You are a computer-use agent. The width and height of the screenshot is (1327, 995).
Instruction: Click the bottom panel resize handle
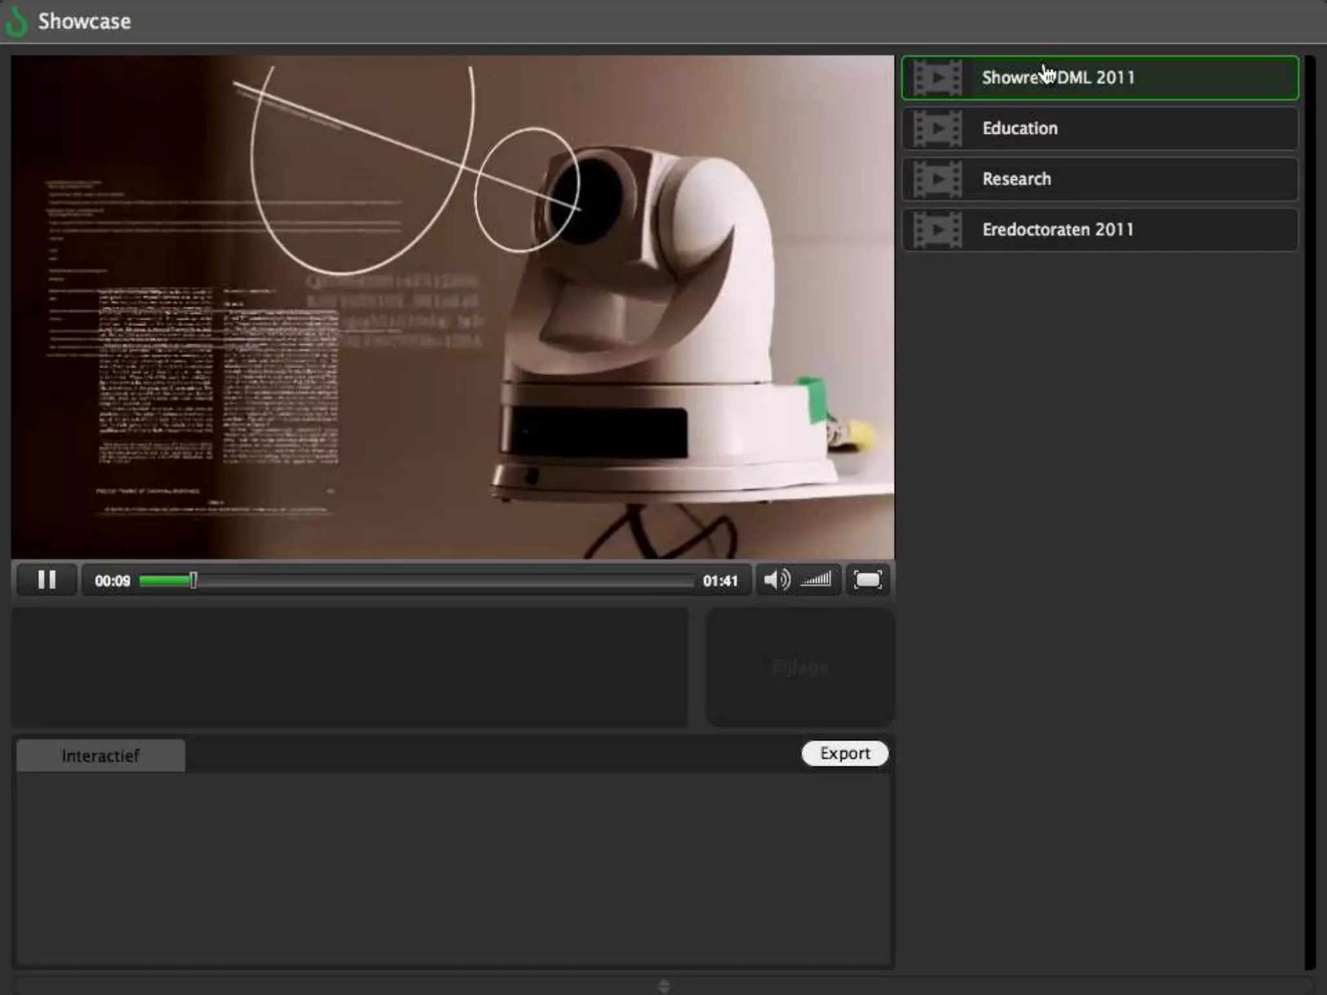(x=663, y=985)
